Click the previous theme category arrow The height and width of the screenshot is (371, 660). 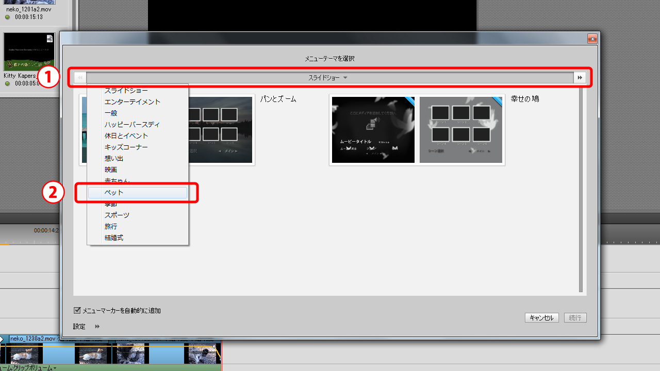[80, 78]
